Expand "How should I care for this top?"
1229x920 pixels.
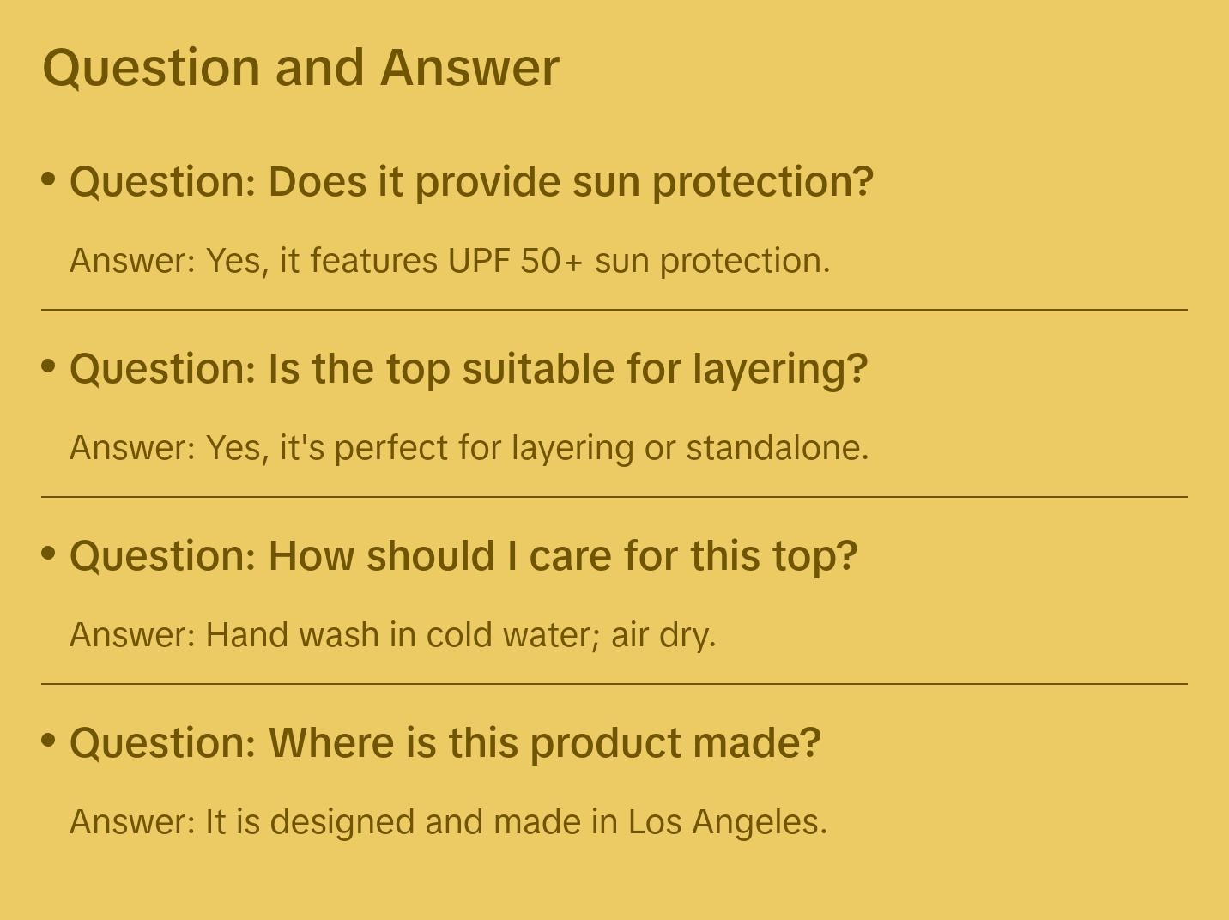[463, 556]
